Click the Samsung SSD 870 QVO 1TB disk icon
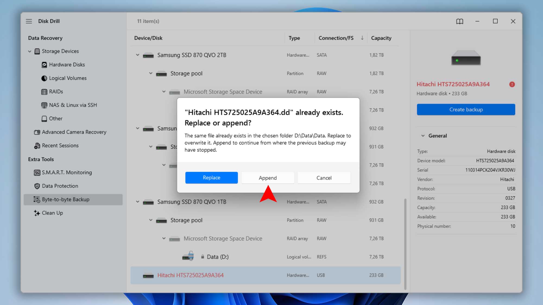The width and height of the screenshot is (543, 305). [x=148, y=202]
